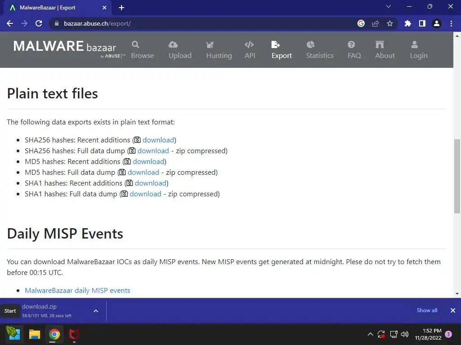This screenshot has height=345, width=461.
Task: View site information via padlock icon
Action: click(x=57, y=23)
